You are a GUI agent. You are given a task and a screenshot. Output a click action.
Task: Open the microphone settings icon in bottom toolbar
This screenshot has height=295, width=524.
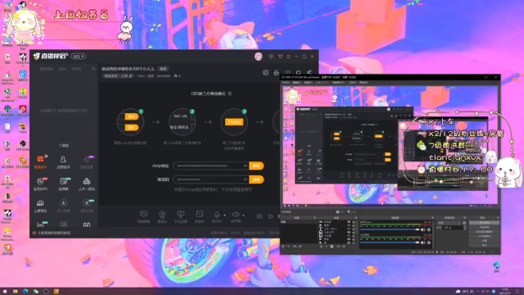click(x=216, y=215)
